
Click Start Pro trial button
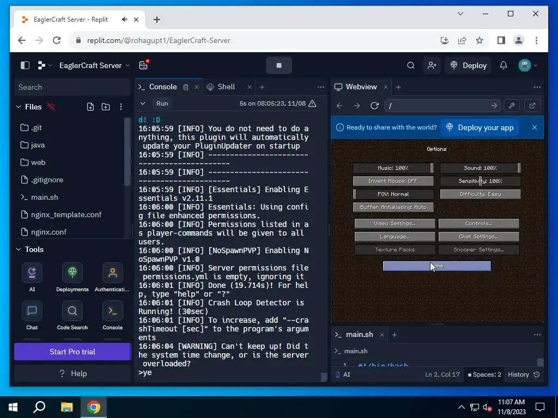tap(72, 352)
